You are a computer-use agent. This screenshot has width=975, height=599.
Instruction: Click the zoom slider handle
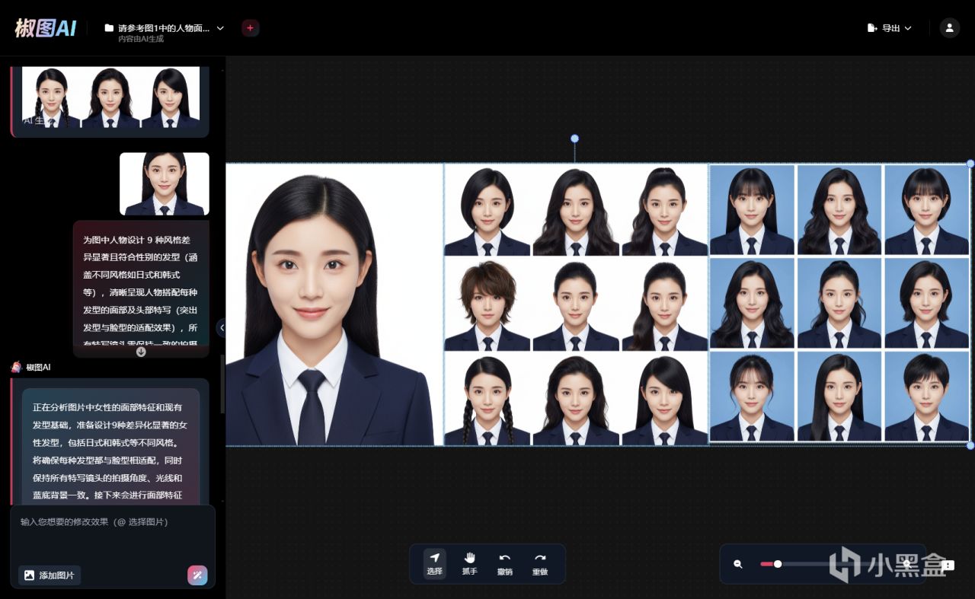[x=778, y=564]
